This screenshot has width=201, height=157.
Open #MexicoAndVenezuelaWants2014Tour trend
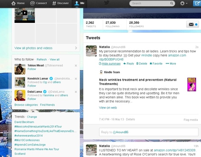point(38,126)
